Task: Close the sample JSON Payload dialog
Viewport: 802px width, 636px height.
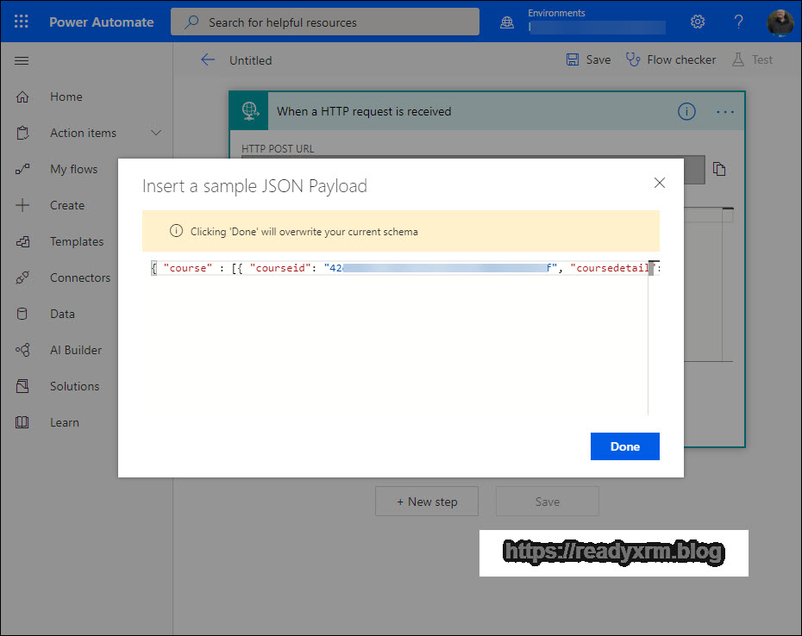Action: 660,183
